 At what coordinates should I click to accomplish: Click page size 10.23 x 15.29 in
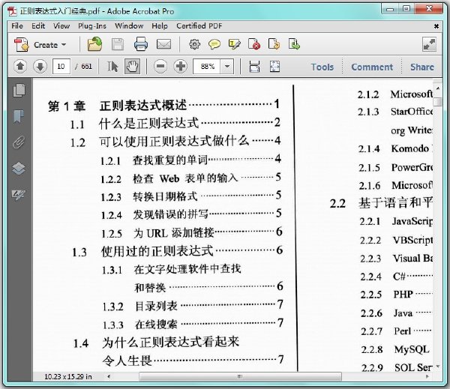[x=68, y=377]
